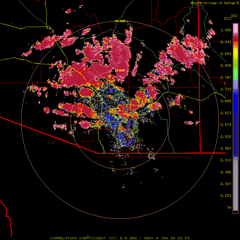Click the 0.893 scale value
This screenshot has height=240, width=240.
tap(226, 54)
